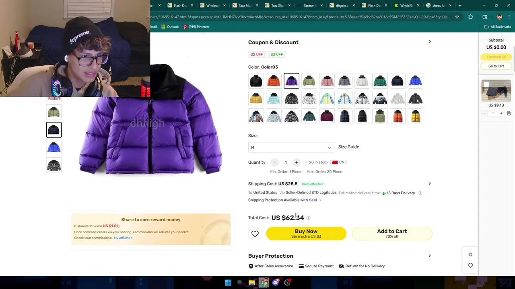Expand Coupon & Discount section
This screenshot has height=289, width=515.
pyautogui.click(x=429, y=42)
